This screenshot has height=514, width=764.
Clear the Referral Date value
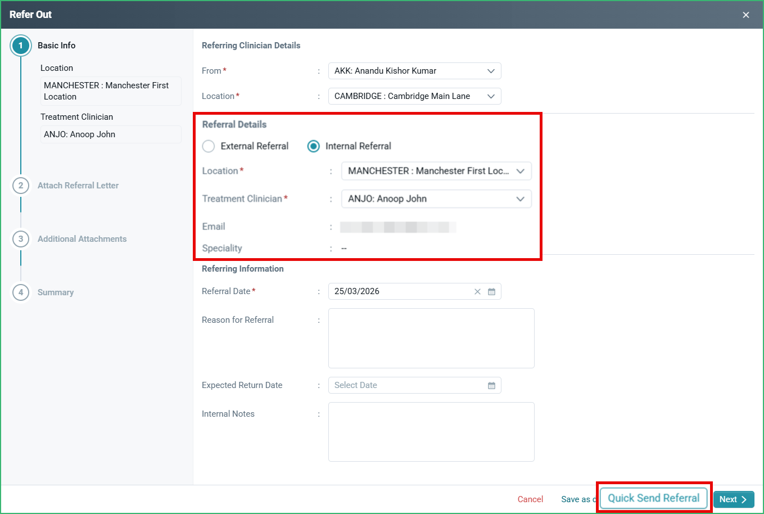coord(477,291)
